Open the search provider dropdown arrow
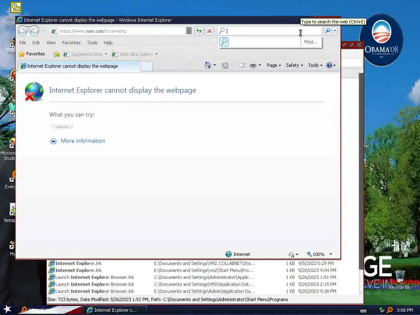420x315 pixels. 335,31
